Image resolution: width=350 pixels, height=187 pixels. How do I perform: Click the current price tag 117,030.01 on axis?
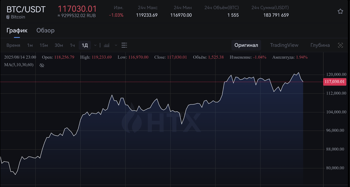[x=335, y=82]
